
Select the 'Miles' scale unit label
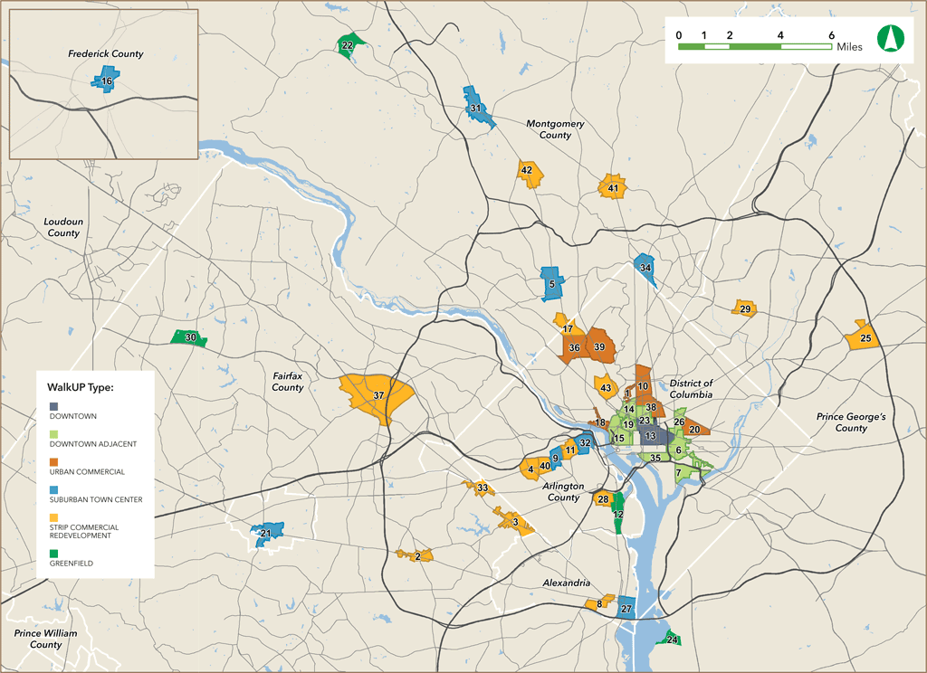[849, 47]
